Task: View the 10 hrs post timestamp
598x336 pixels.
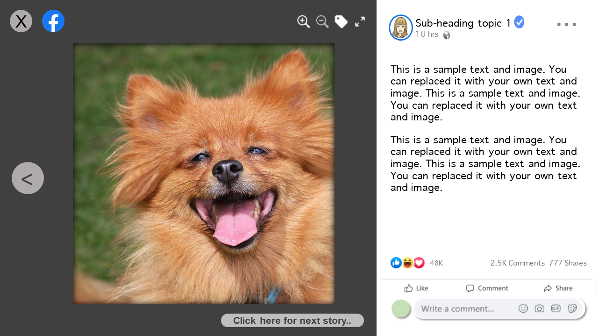Action: (427, 34)
